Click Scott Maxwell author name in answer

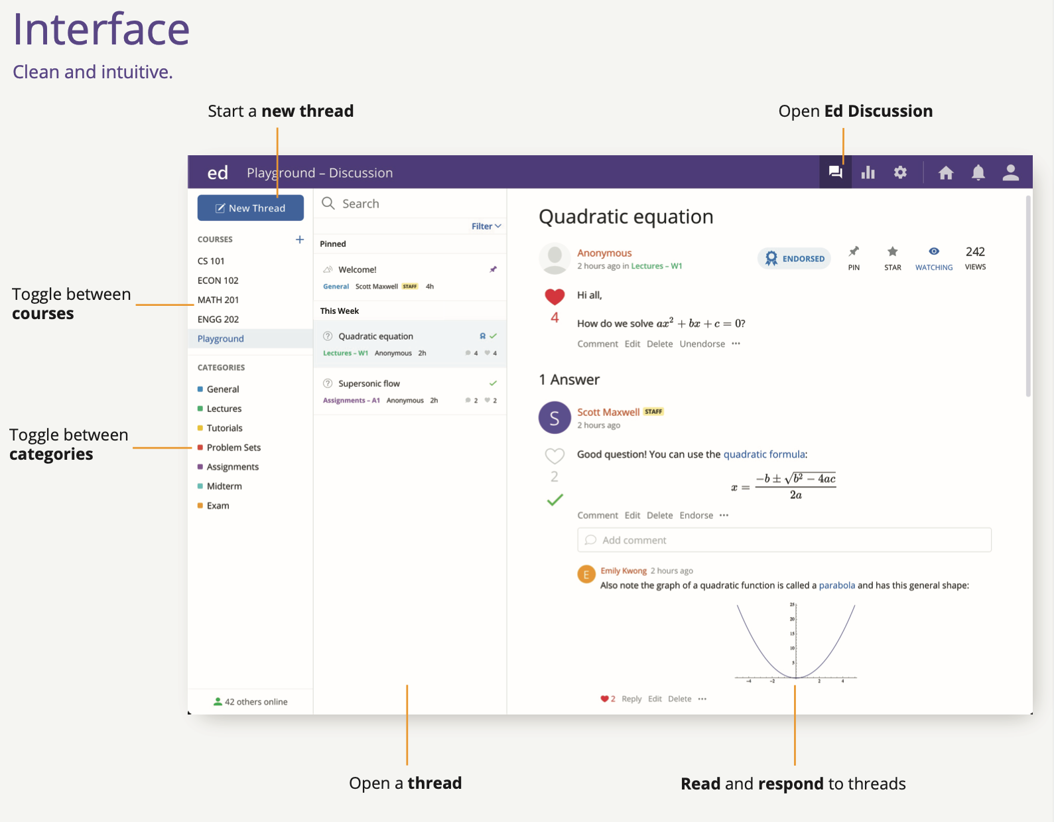pos(608,412)
